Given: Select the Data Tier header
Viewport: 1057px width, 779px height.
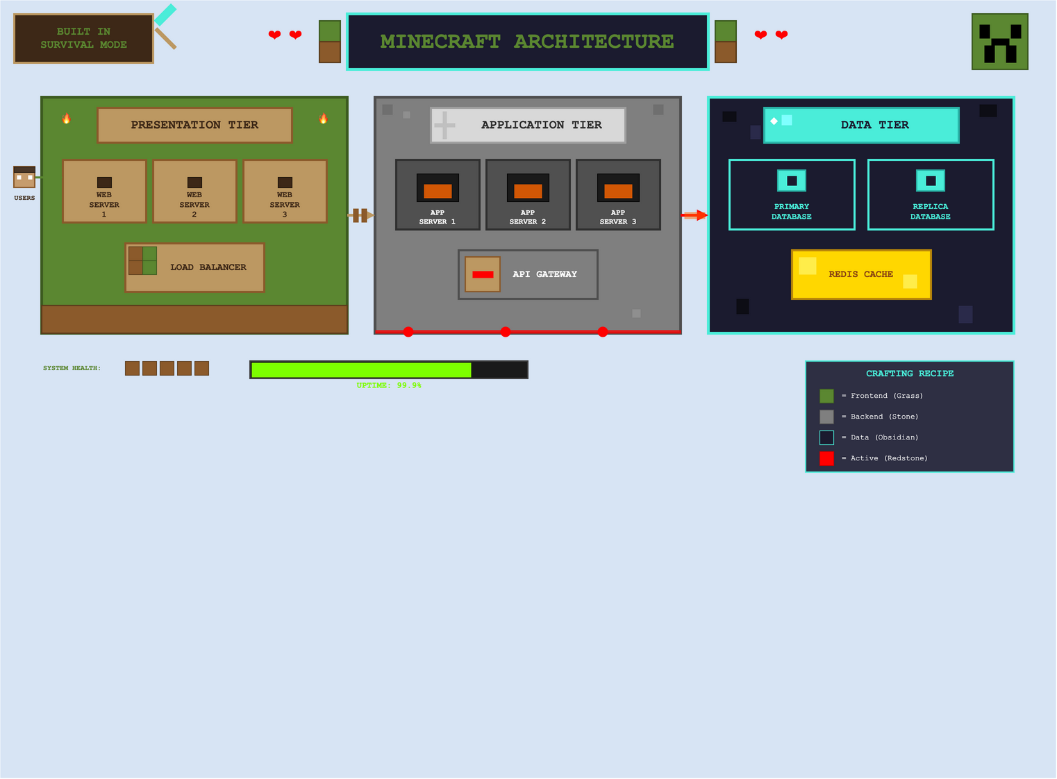Looking at the screenshot, I should pos(861,125).
